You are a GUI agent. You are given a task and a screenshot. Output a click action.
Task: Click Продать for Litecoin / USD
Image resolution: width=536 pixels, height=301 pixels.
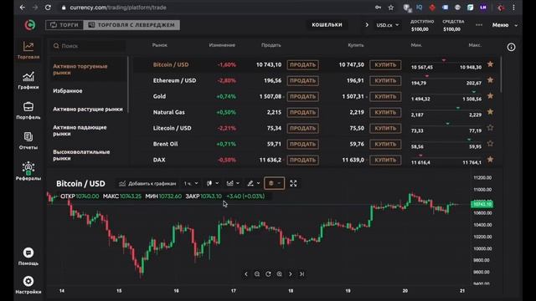tap(303, 128)
